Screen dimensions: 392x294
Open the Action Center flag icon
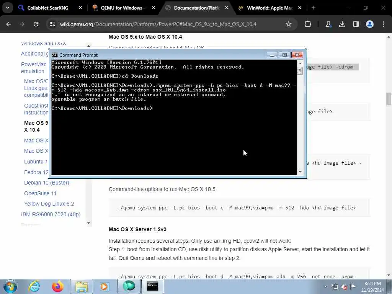[x=353, y=287]
